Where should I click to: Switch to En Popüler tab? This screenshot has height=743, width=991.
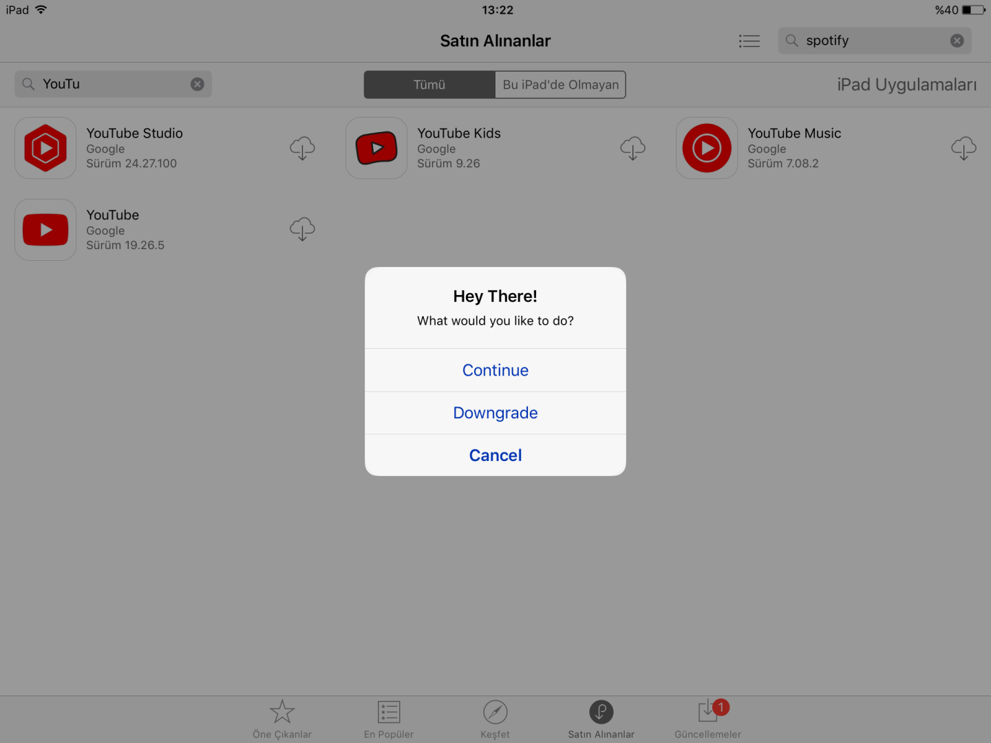[x=389, y=720]
